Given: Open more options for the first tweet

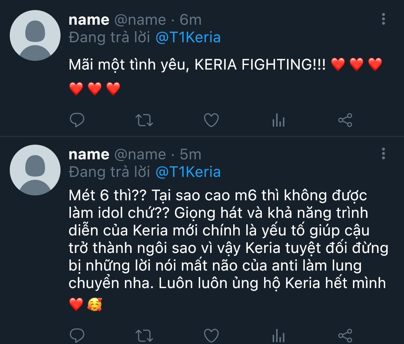Looking at the screenshot, I should (x=384, y=20).
